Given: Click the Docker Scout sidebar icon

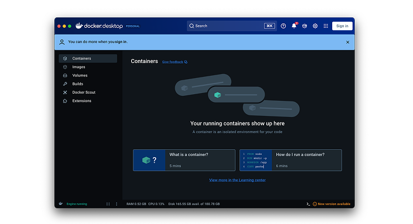Looking at the screenshot, I should click(x=65, y=92).
